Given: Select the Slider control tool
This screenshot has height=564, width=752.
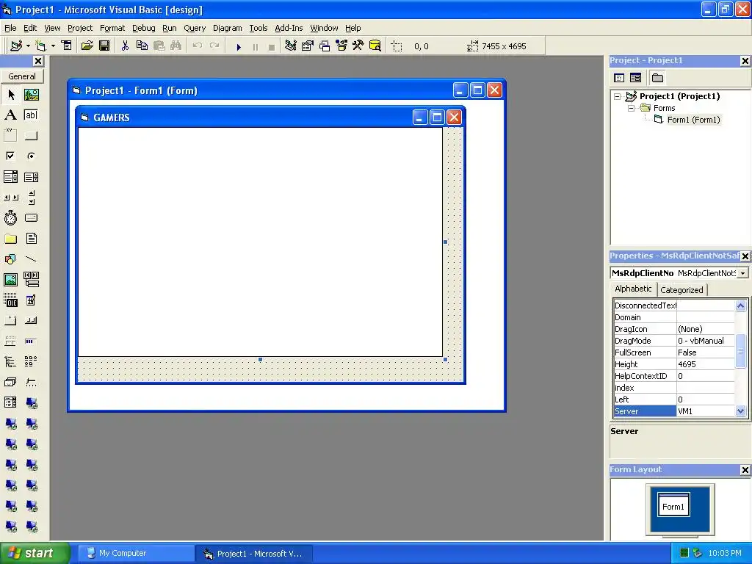Looking at the screenshot, I should tap(31, 382).
